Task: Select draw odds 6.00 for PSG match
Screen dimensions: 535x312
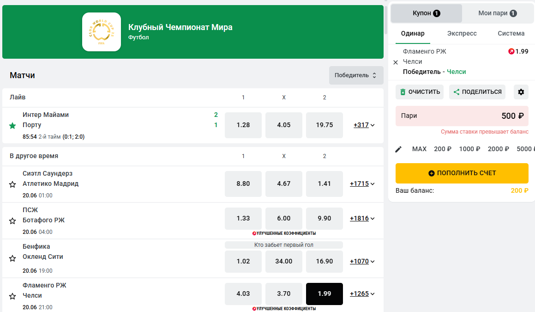Action: 284,218
